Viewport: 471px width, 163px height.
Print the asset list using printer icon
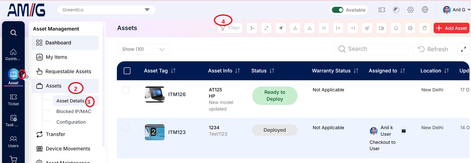point(410,28)
